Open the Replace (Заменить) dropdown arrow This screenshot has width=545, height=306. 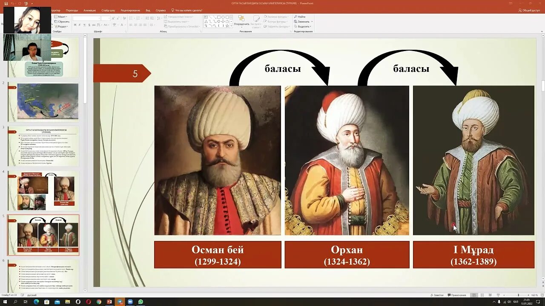tap(312, 22)
